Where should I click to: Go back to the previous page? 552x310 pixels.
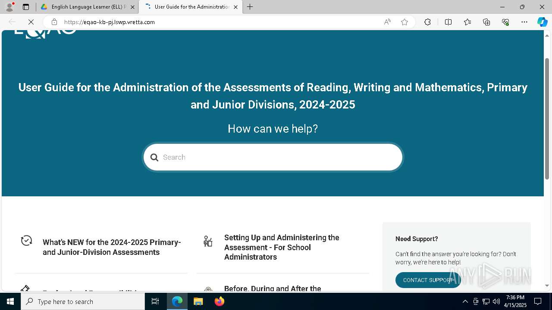[12, 22]
